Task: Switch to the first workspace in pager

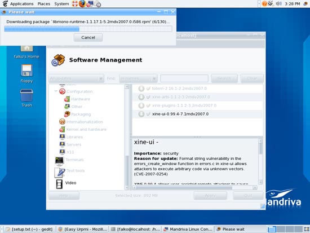Action: point(272,229)
